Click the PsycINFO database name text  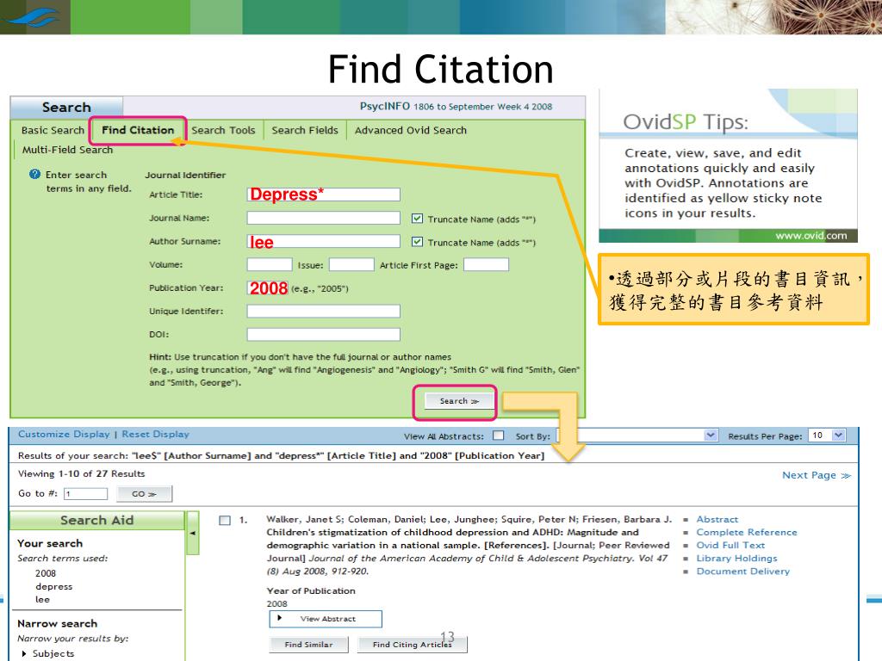point(385,106)
